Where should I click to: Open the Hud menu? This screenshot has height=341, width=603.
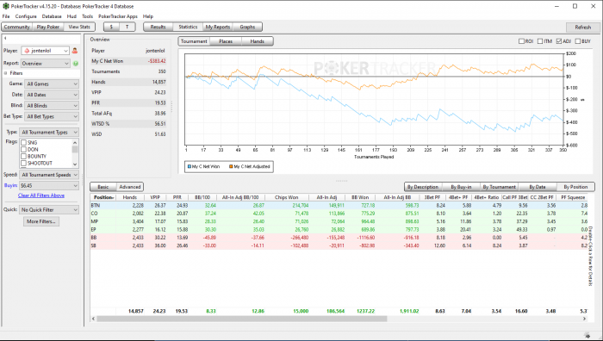coord(71,16)
